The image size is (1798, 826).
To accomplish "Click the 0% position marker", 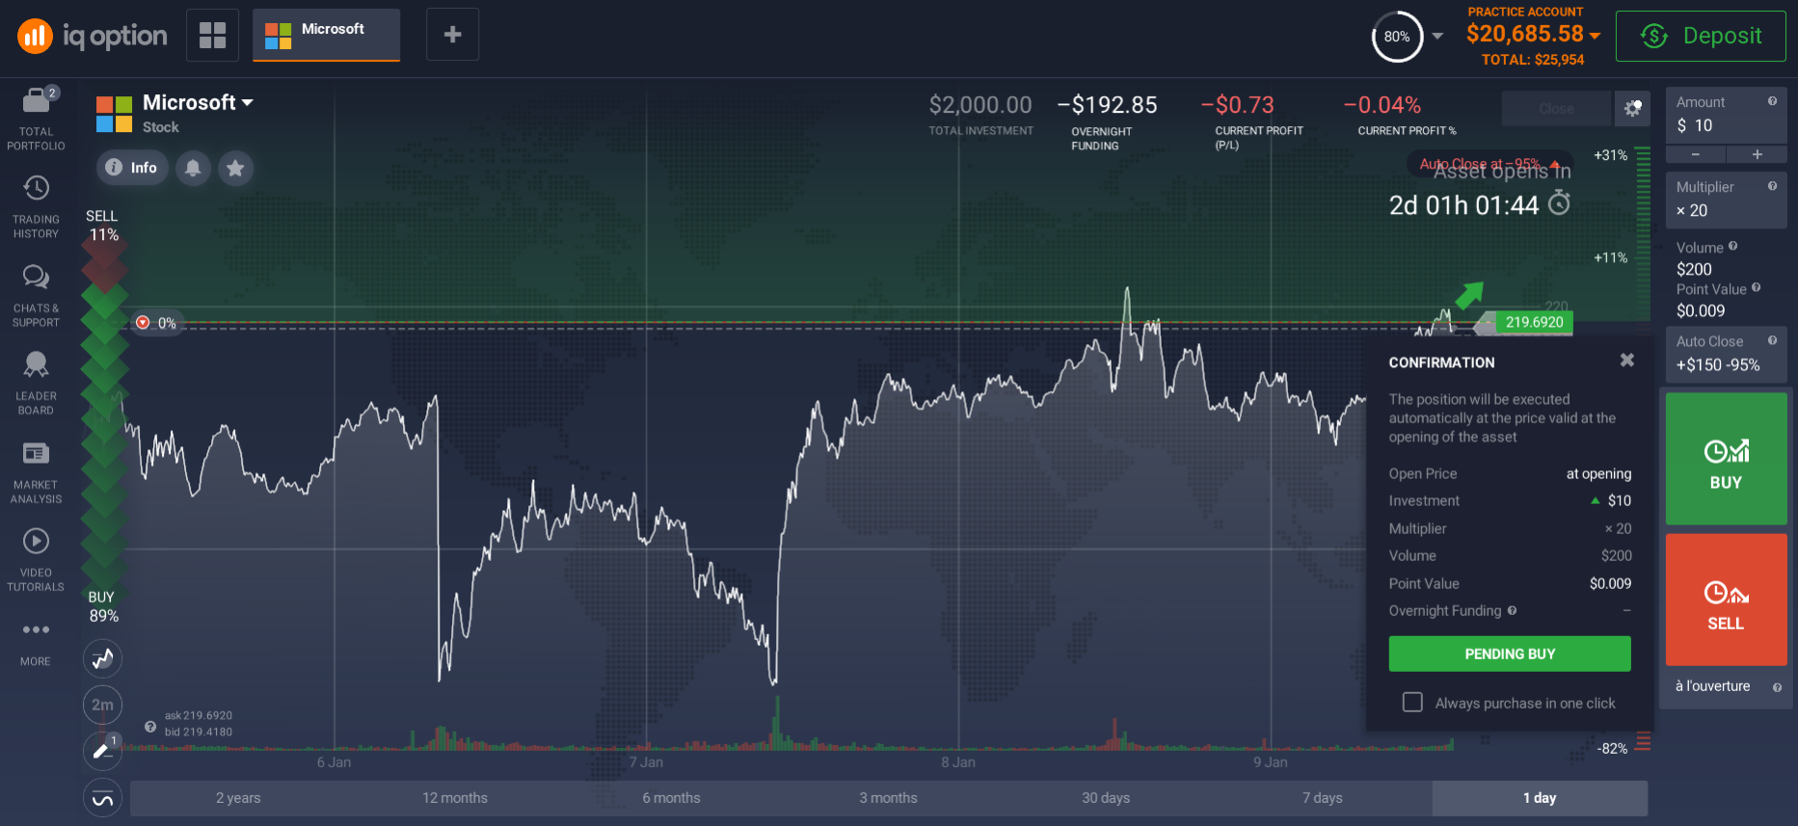I will point(157,323).
